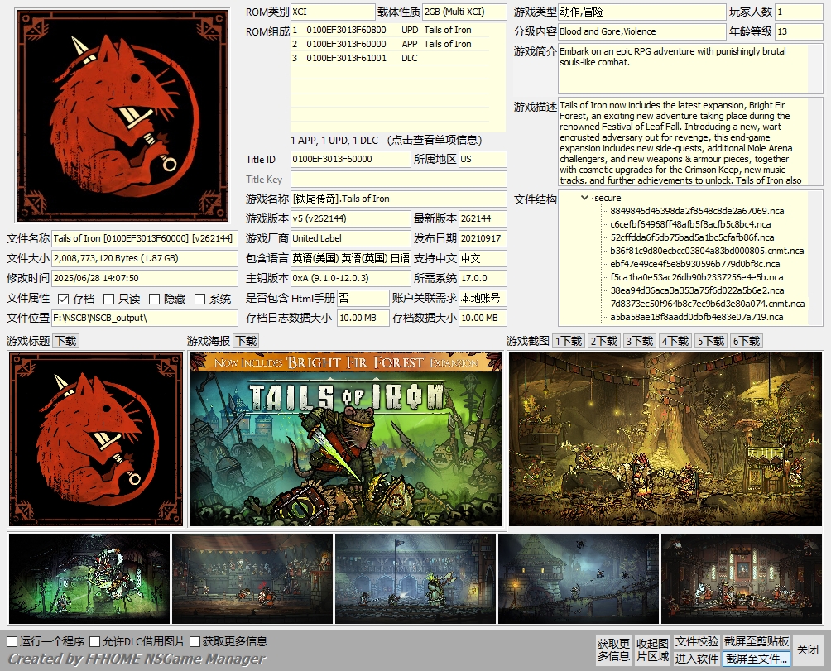Click 截屏至文件... button
The height and width of the screenshot is (671, 831).
(x=757, y=659)
